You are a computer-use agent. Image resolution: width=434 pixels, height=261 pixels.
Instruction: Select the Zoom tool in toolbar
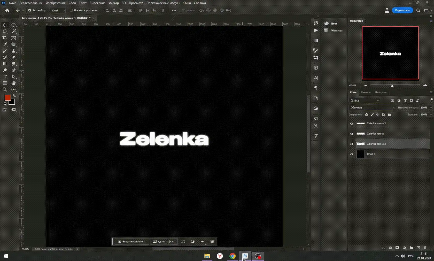[x=5, y=90]
